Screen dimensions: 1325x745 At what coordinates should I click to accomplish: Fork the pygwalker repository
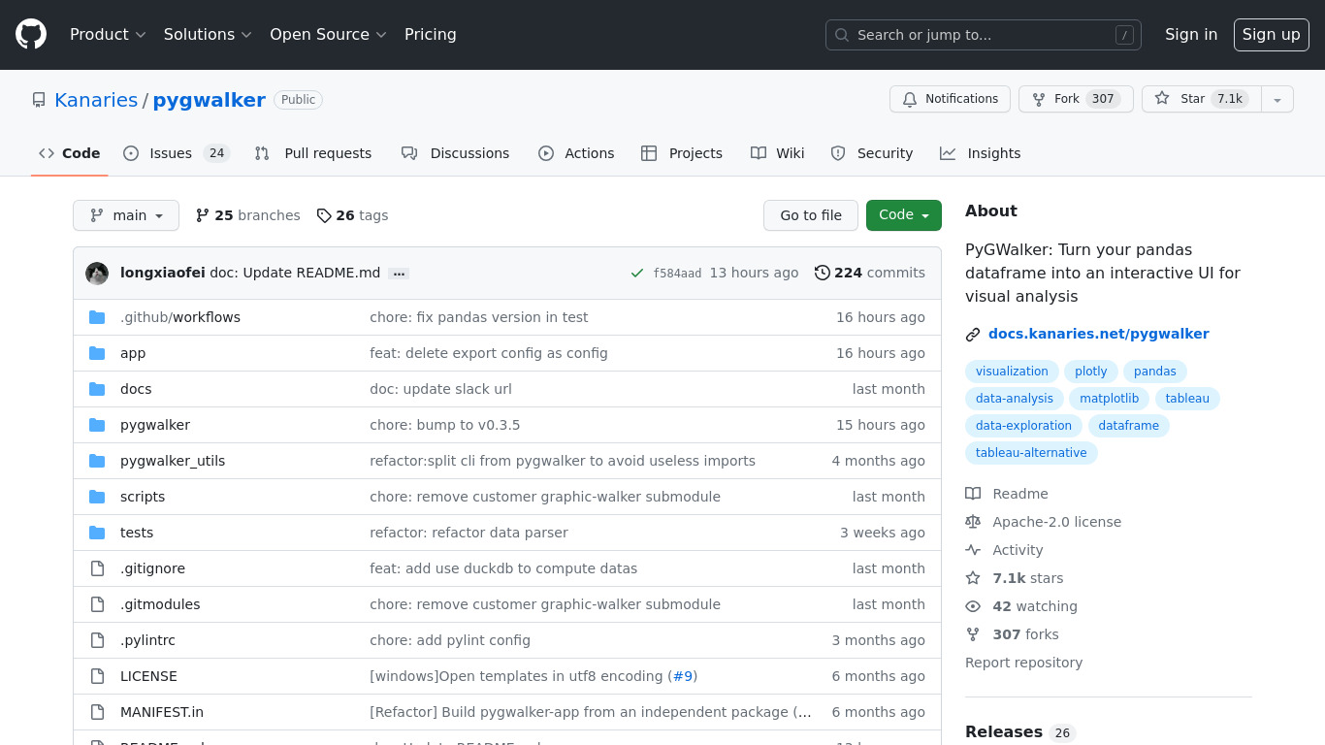[1076, 99]
